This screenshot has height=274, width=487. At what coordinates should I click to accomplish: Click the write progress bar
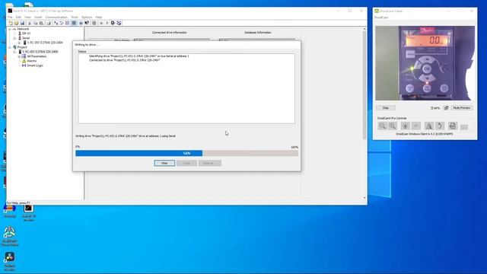[186, 153]
